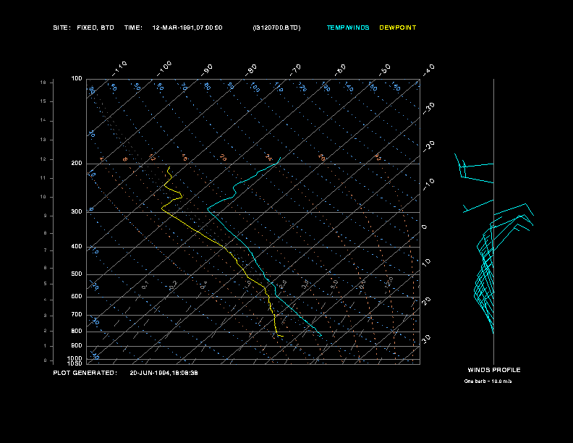Click the -100 isotherm label at top

[x=164, y=69]
